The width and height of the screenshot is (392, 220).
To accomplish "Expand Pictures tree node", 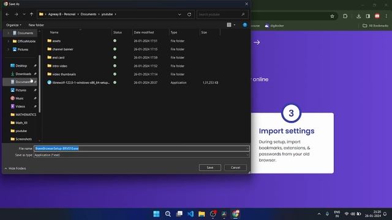I will pos(8,50).
